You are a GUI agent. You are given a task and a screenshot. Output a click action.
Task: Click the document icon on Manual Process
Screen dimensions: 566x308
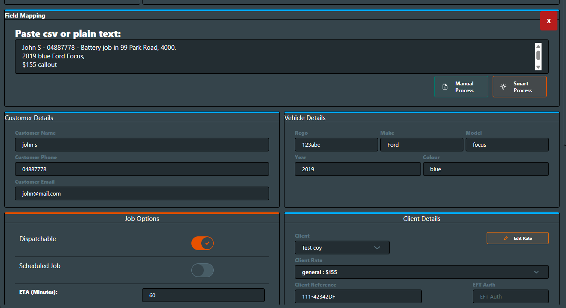(446, 86)
